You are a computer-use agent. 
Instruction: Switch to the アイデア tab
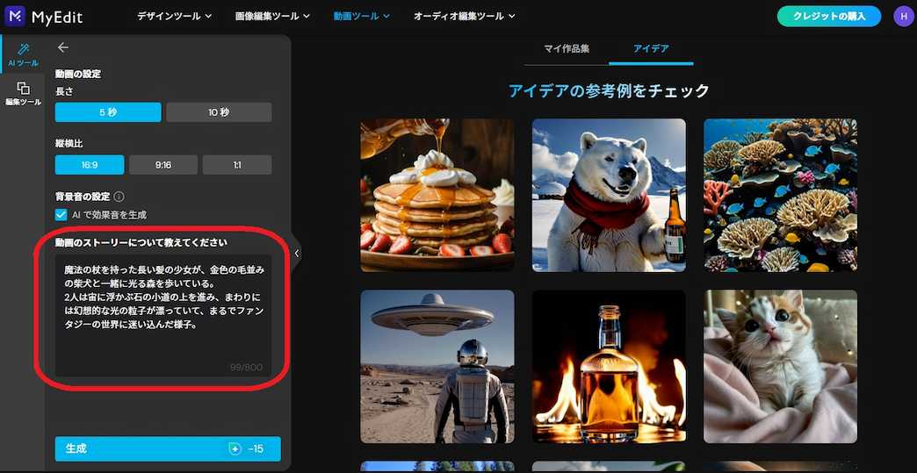coord(651,48)
